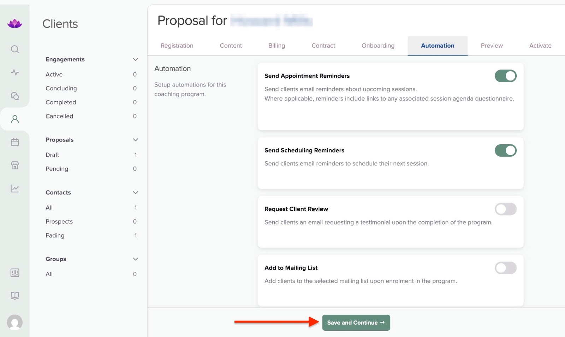Select the Clients person icon in sidebar
Screen dimensions: 565x337
coord(15,119)
